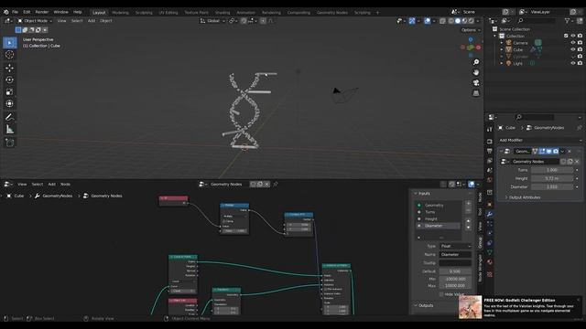Image resolution: width=586 pixels, height=329 pixels.
Task: Pick the Measure tool
Action: coord(10,129)
